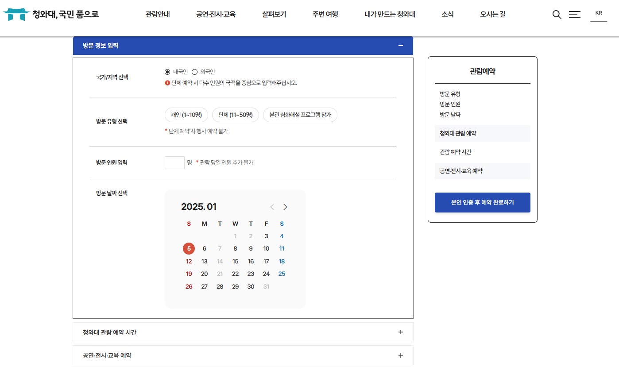Select the 내국인 nationality option
This screenshot has height=367, width=619.
tap(167, 72)
